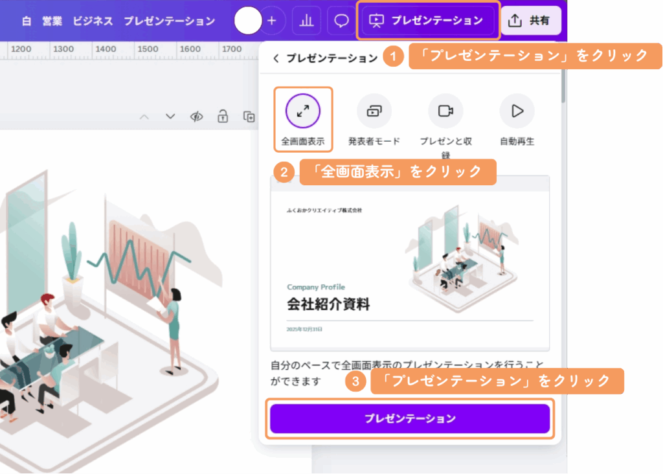This screenshot has width=663, height=474.
Task: Select 全画面表示 fullscreen mode icon
Action: 303,111
